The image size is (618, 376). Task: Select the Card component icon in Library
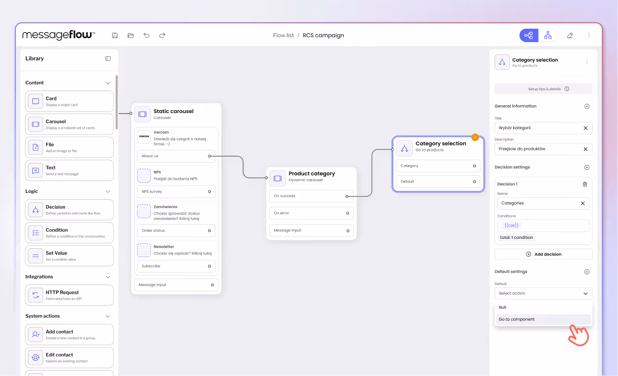(x=35, y=101)
